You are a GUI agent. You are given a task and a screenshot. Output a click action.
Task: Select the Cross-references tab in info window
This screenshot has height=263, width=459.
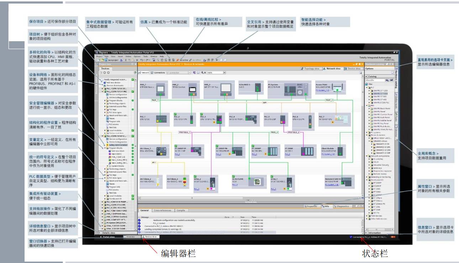(163, 210)
